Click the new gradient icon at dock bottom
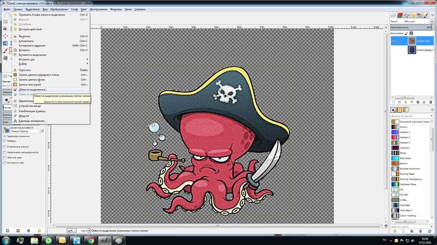The width and height of the screenshot is (437, 245). (403, 231)
